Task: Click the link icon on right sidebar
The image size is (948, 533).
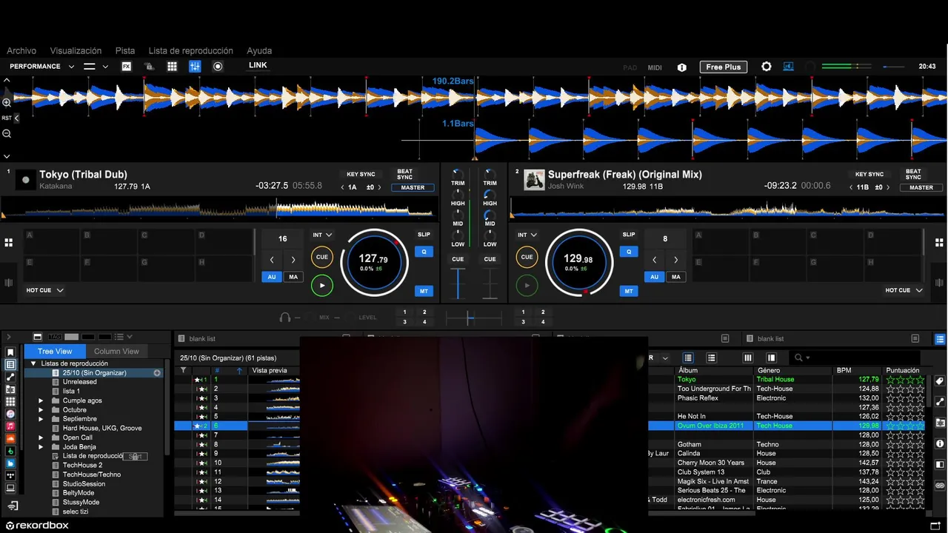Action: (940, 485)
